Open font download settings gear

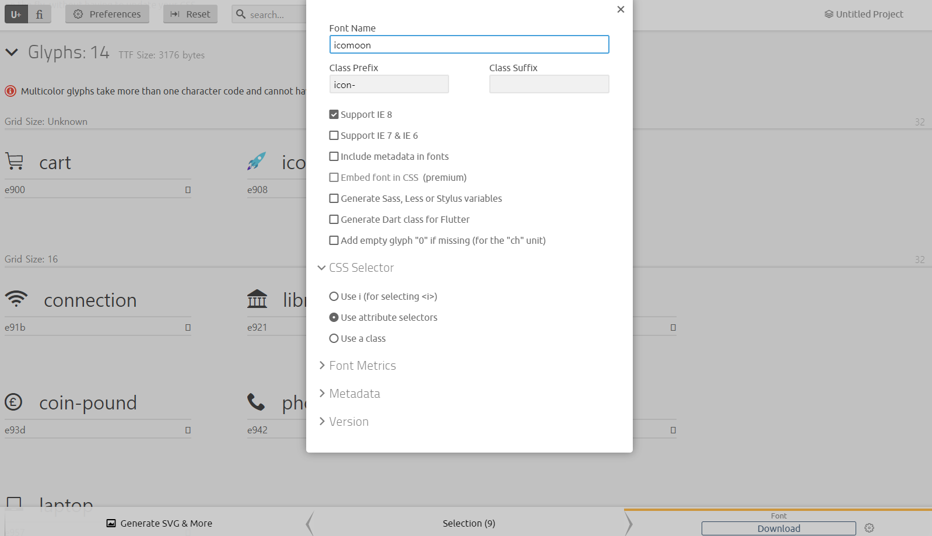click(x=869, y=528)
